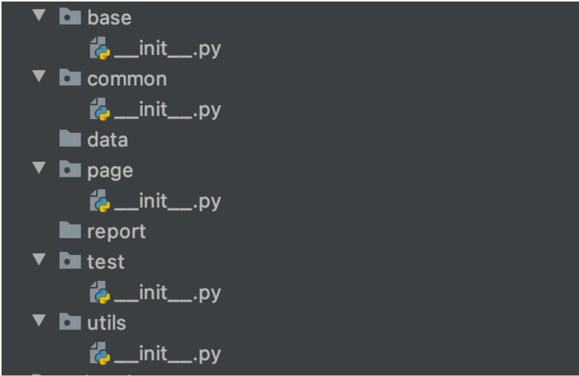Select the utils folder label
Screen dimensions: 579x376
pos(106,323)
